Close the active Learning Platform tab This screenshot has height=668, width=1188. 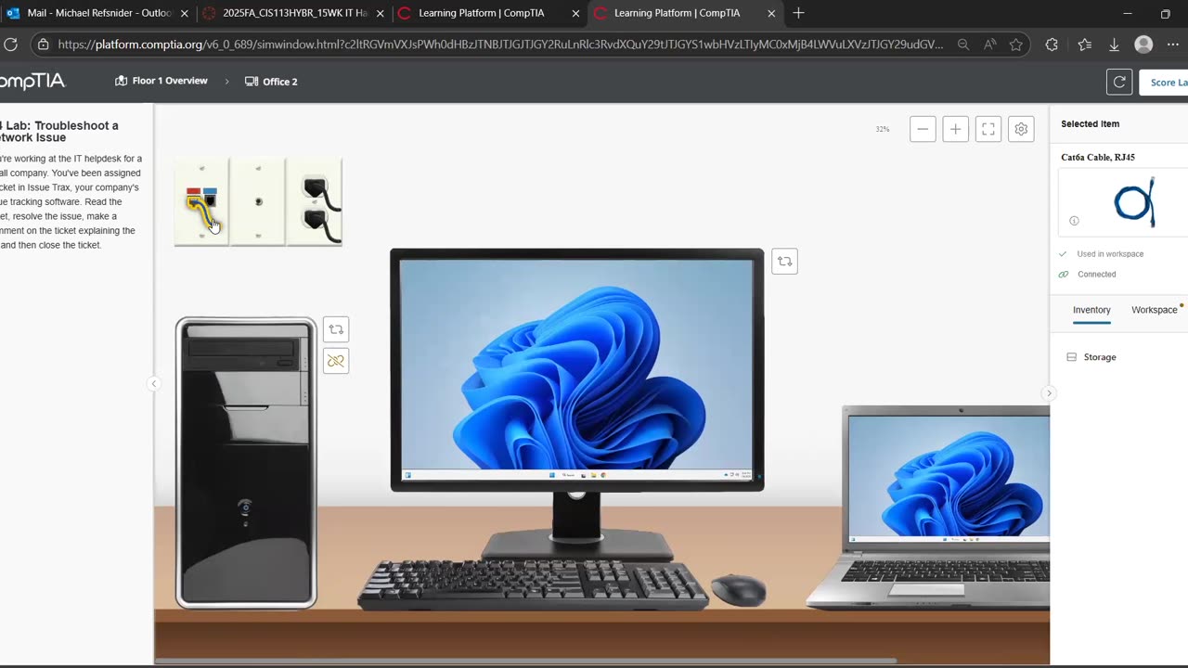pos(771,13)
